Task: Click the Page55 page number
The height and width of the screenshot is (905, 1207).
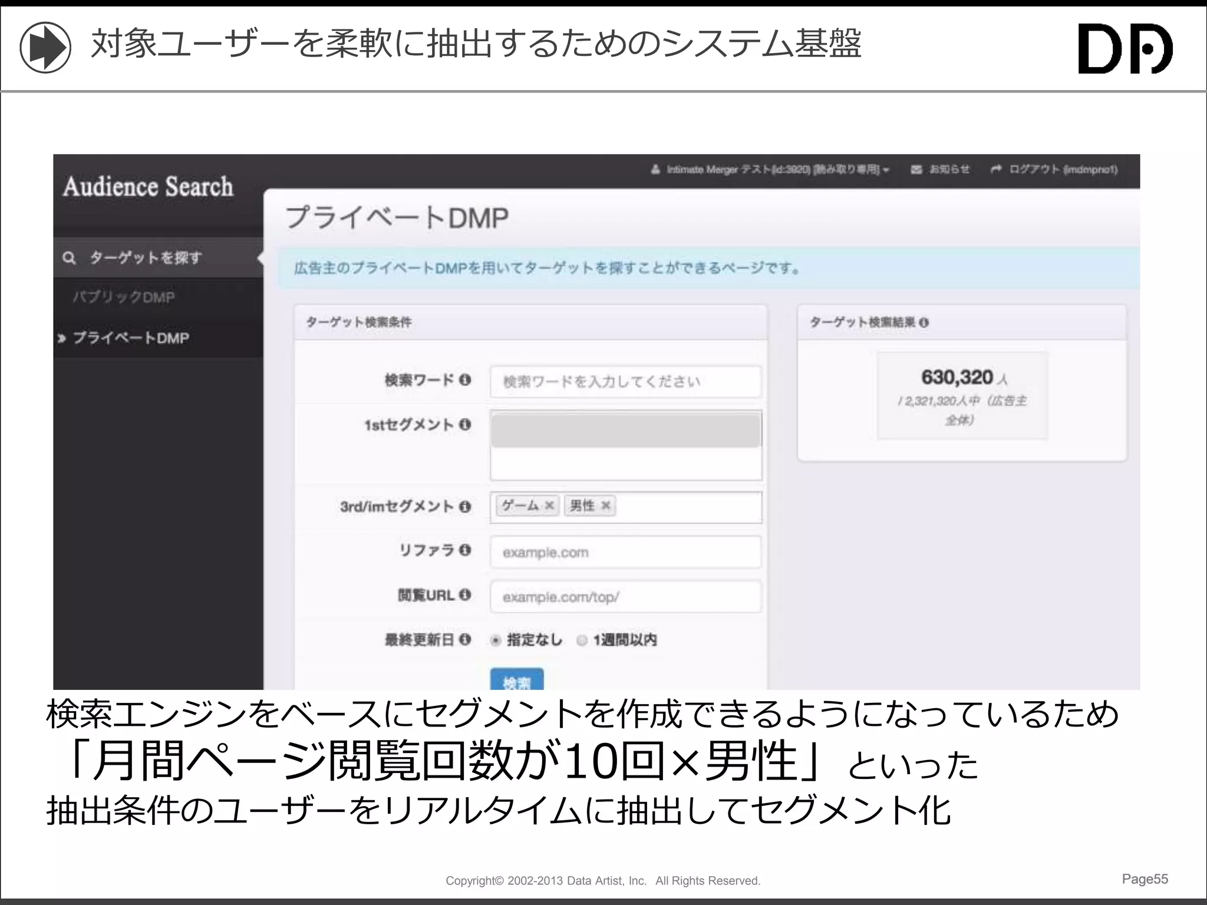Action: point(1145,878)
